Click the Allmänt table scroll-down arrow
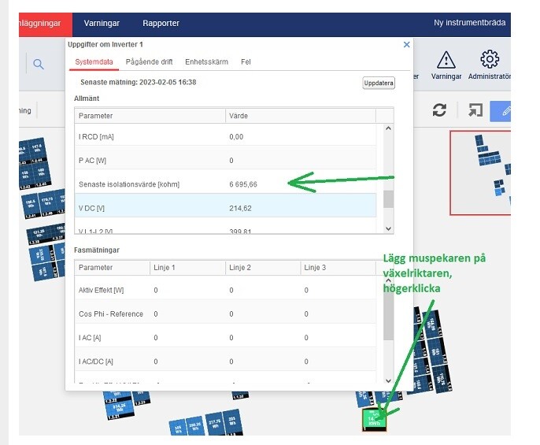Image resolution: width=540 pixels, height=445 pixels. coord(389,228)
